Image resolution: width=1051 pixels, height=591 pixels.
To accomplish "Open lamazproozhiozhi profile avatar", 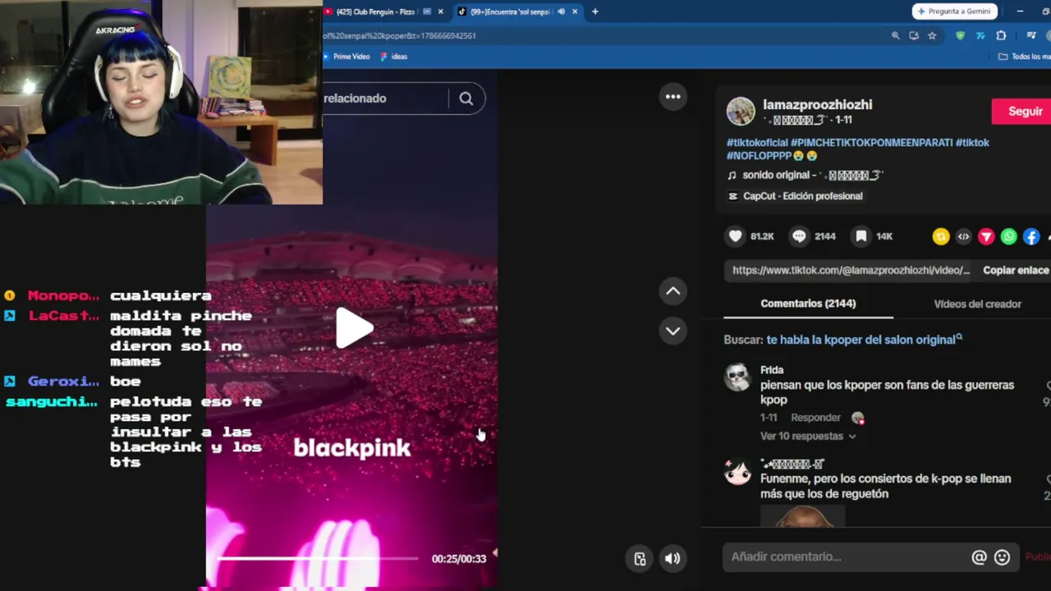I will pyautogui.click(x=740, y=112).
